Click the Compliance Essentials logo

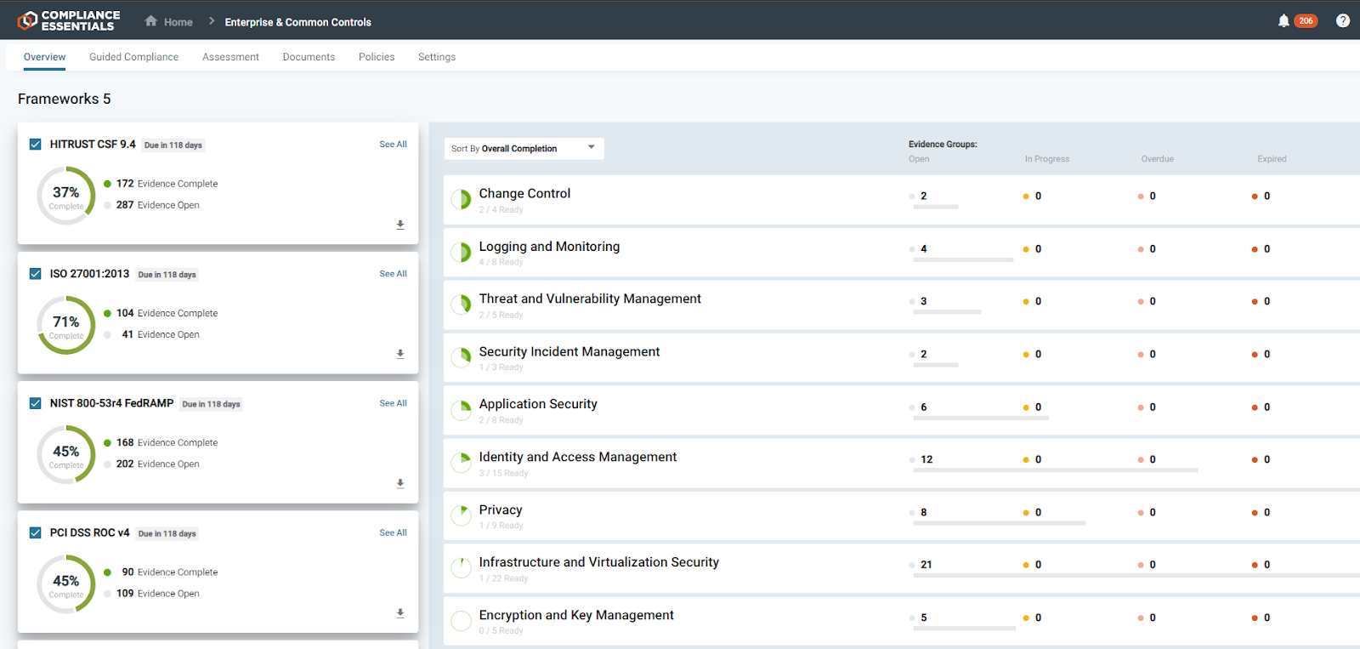(69, 20)
